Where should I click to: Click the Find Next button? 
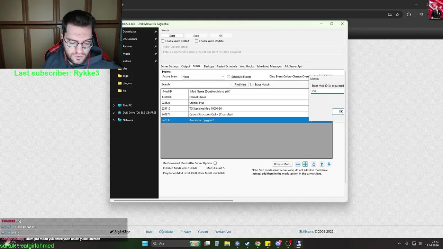click(240, 84)
